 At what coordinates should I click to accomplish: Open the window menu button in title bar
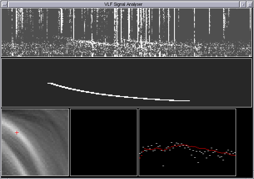(5, 4)
